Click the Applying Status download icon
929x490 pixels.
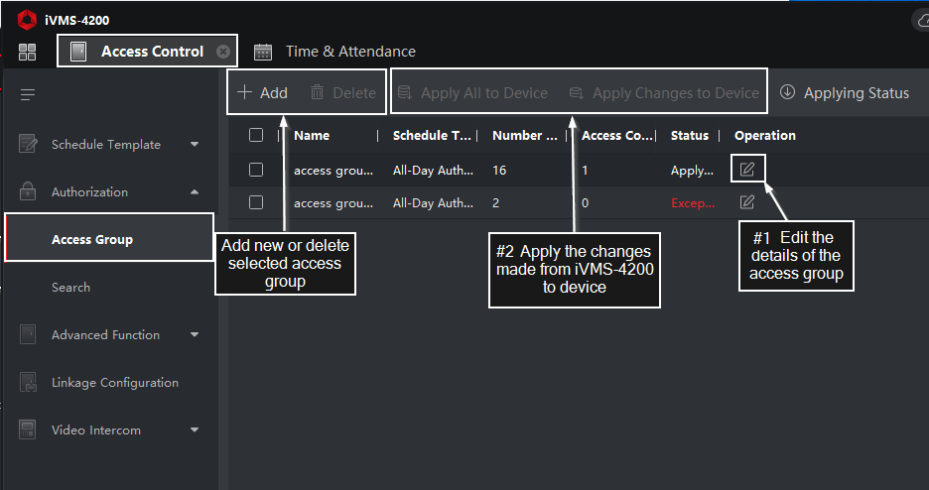(x=787, y=91)
